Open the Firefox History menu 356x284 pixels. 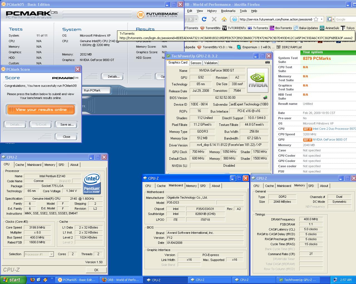(x=212, y=11)
